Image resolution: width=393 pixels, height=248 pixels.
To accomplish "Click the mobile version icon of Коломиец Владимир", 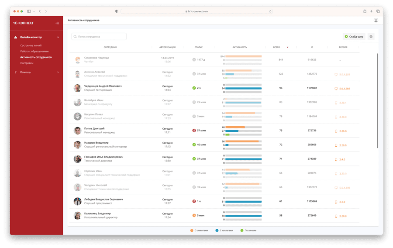I will (x=336, y=216).
